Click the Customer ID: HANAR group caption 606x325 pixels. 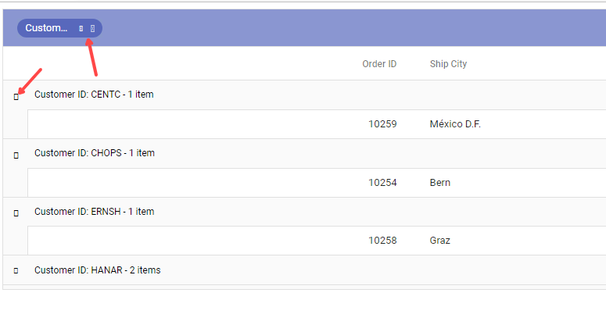[x=98, y=270]
